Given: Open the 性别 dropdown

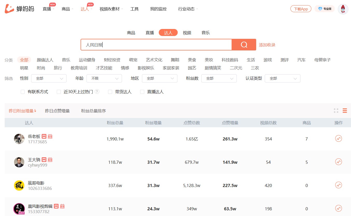Looking at the screenshot, I should click(x=49, y=78).
